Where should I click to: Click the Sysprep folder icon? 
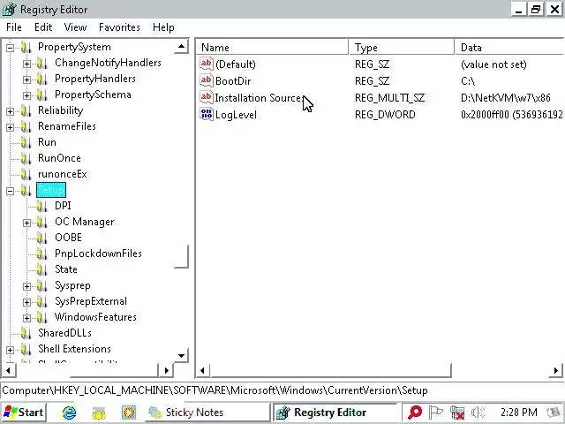[42, 286]
